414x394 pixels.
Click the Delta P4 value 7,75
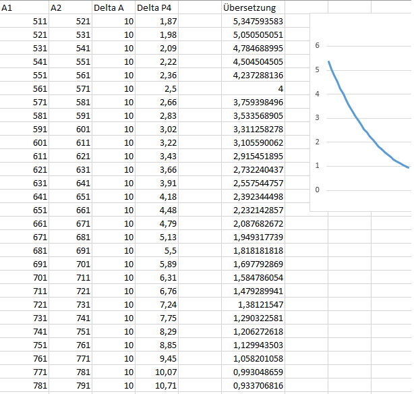[x=157, y=318]
